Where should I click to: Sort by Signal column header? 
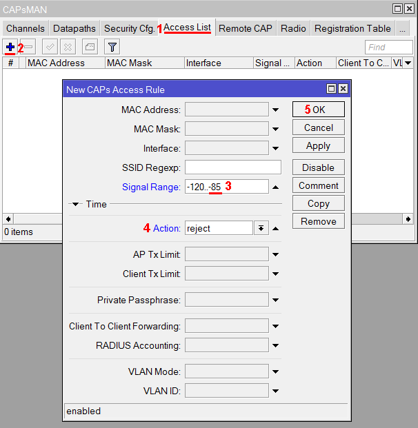[274, 63]
